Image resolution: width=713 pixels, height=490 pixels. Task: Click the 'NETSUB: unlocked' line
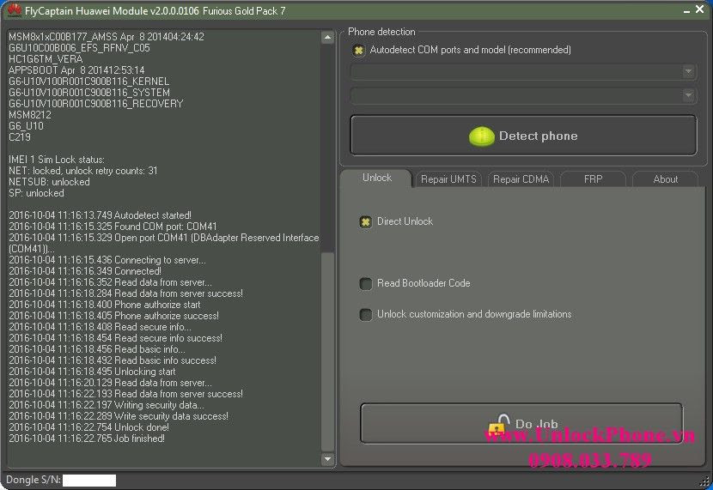[49, 182]
